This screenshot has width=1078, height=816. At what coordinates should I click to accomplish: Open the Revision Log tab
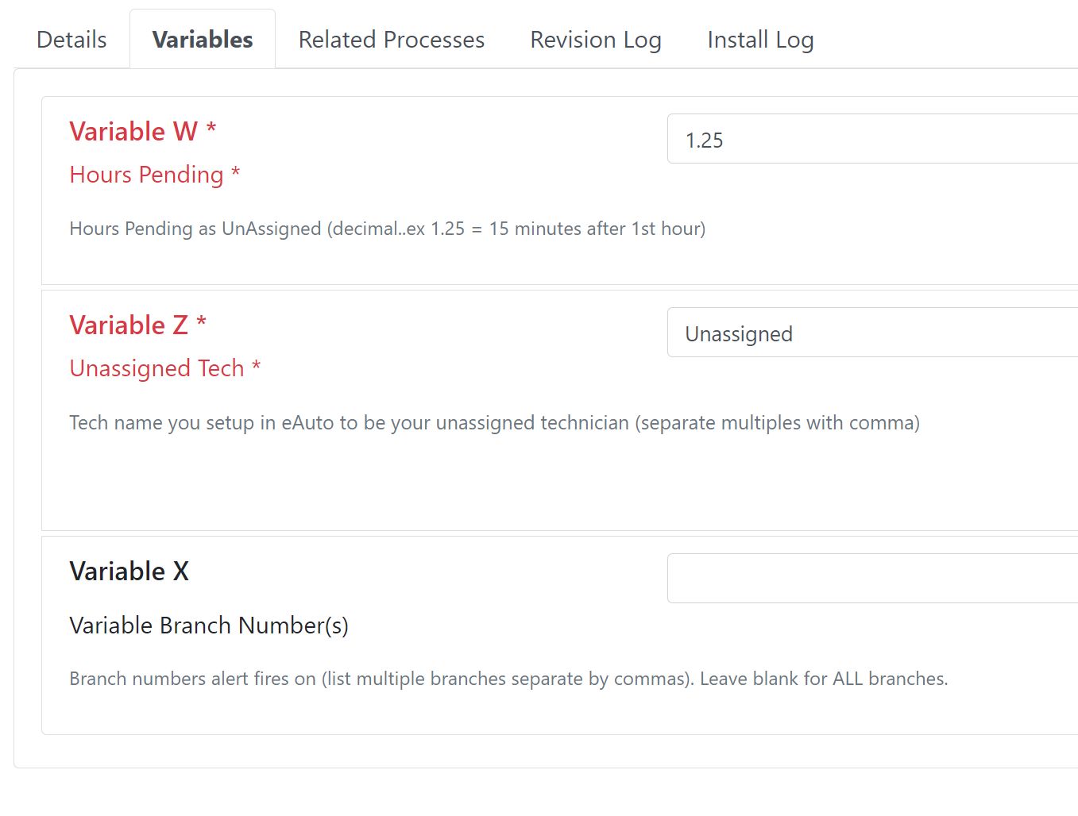click(x=596, y=40)
